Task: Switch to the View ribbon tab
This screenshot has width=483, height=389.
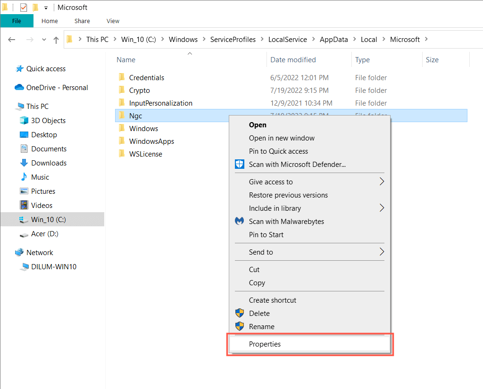Action: tap(113, 21)
